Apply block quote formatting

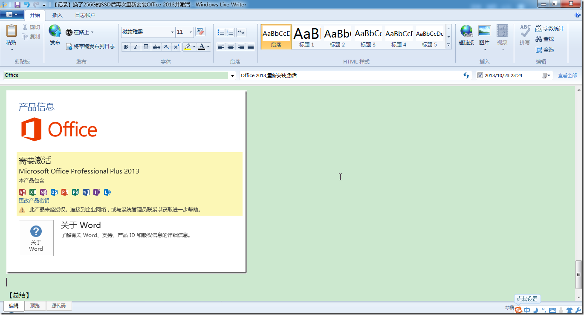point(241,32)
